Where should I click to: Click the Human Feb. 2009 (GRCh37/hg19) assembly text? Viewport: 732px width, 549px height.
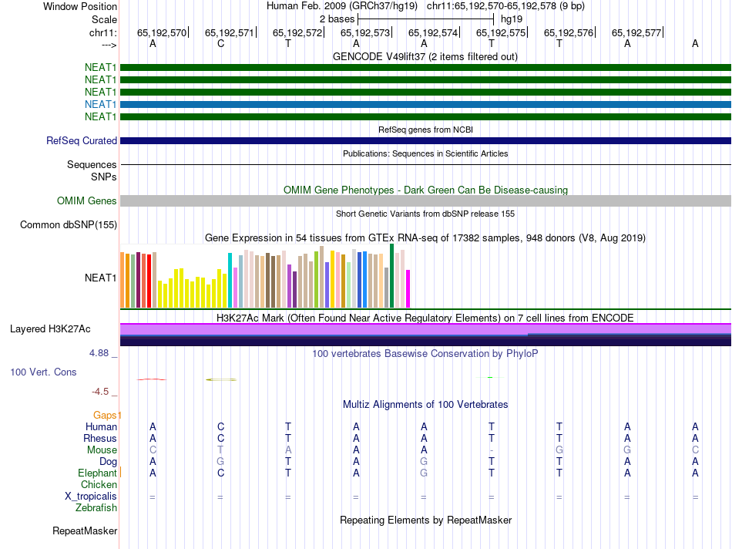pyautogui.click(x=341, y=6)
